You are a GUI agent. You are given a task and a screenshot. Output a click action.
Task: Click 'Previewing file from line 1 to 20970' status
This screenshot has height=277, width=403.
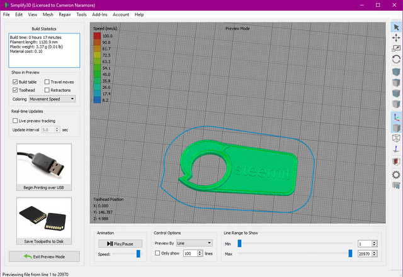click(35, 274)
